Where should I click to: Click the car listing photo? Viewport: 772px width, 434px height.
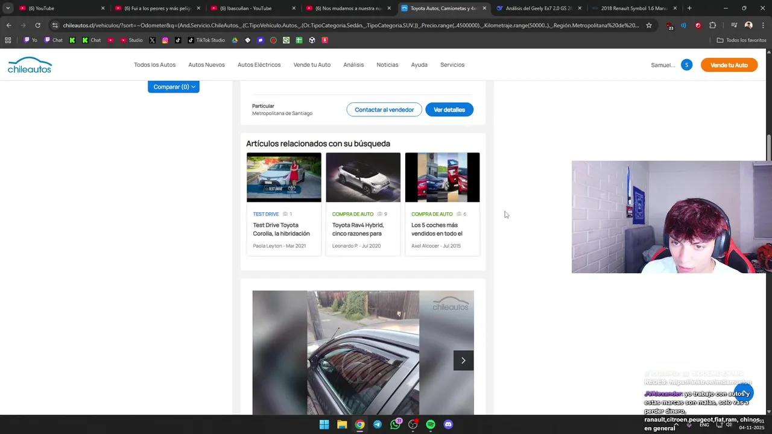(x=363, y=353)
